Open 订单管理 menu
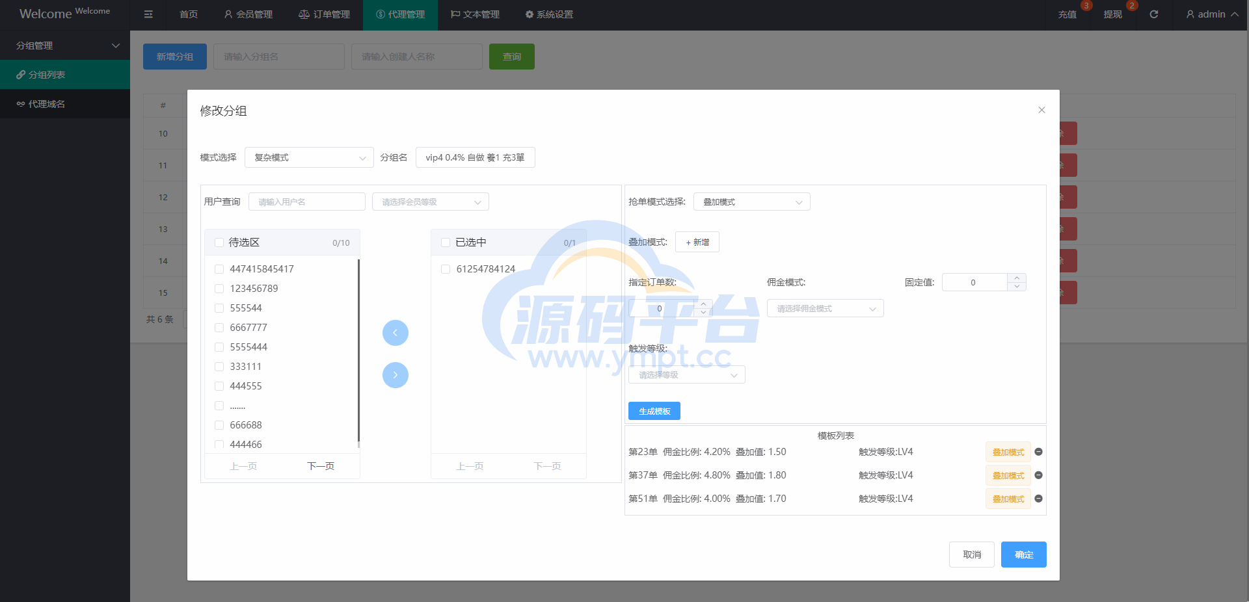This screenshot has width=1249, height=602. (x=324, y=14)
